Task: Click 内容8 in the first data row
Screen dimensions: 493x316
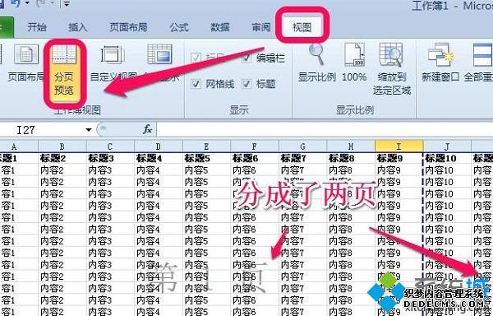Action: (351, 170)
